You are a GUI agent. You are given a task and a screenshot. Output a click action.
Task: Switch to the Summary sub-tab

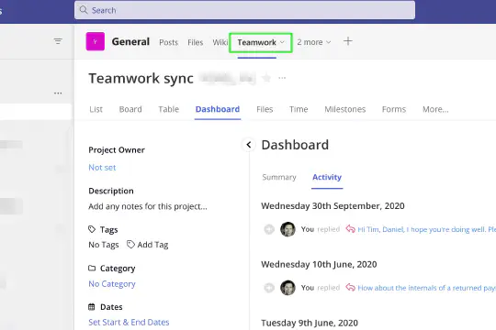pos(279,177)
